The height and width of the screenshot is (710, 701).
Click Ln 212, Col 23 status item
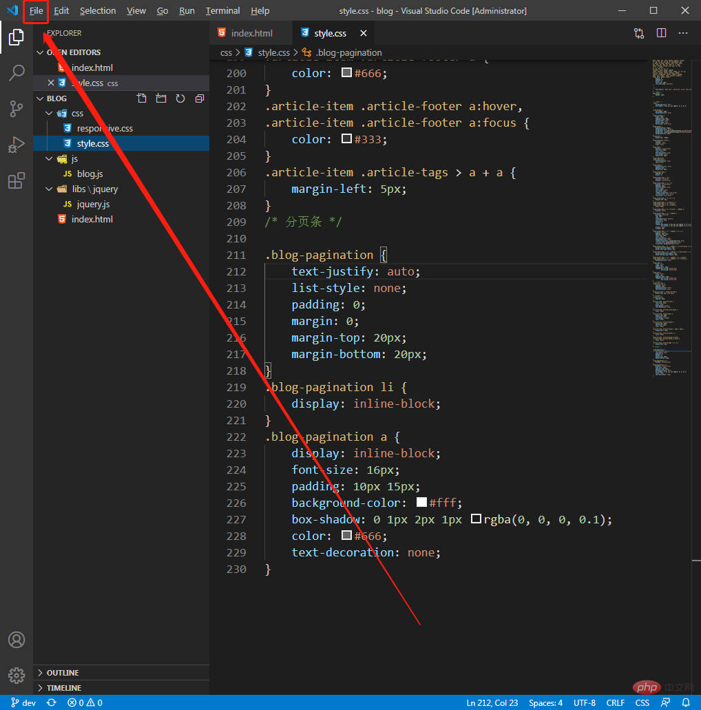[492, 702]
